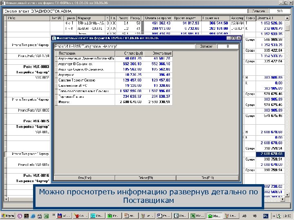The width and height of the screenshot is (294, 220).
Task: Click the dialog button labeled with (F11)
Action: pos(207,178)
